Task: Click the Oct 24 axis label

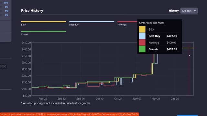Action: 118,99
